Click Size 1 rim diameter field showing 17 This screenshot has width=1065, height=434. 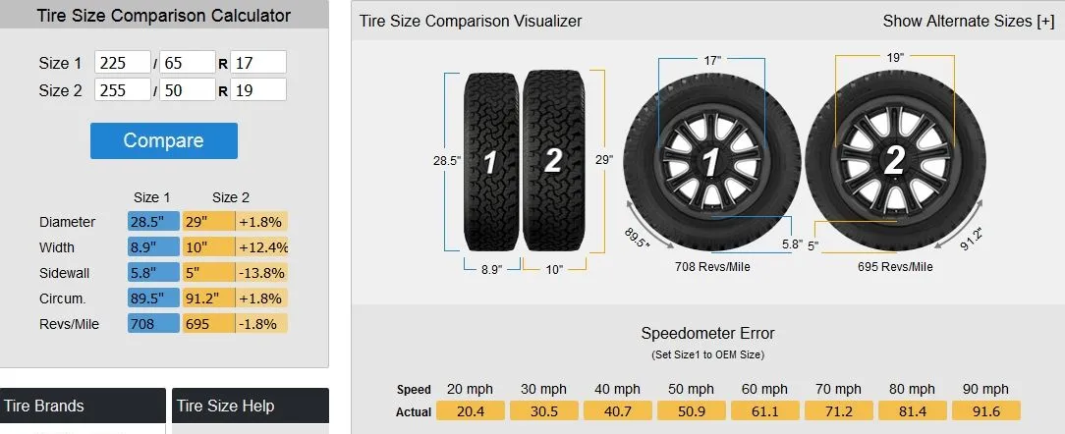(x=258, y=63)
